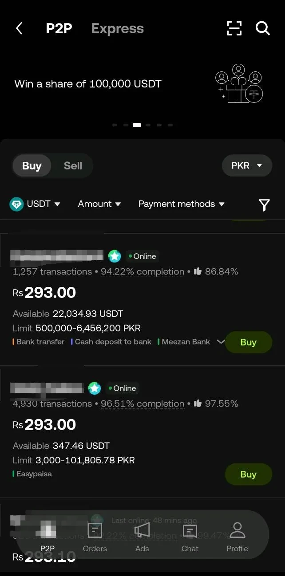Tap Buy on the Easypaisa listing
The image size is (285, 576).
point(248,474)
